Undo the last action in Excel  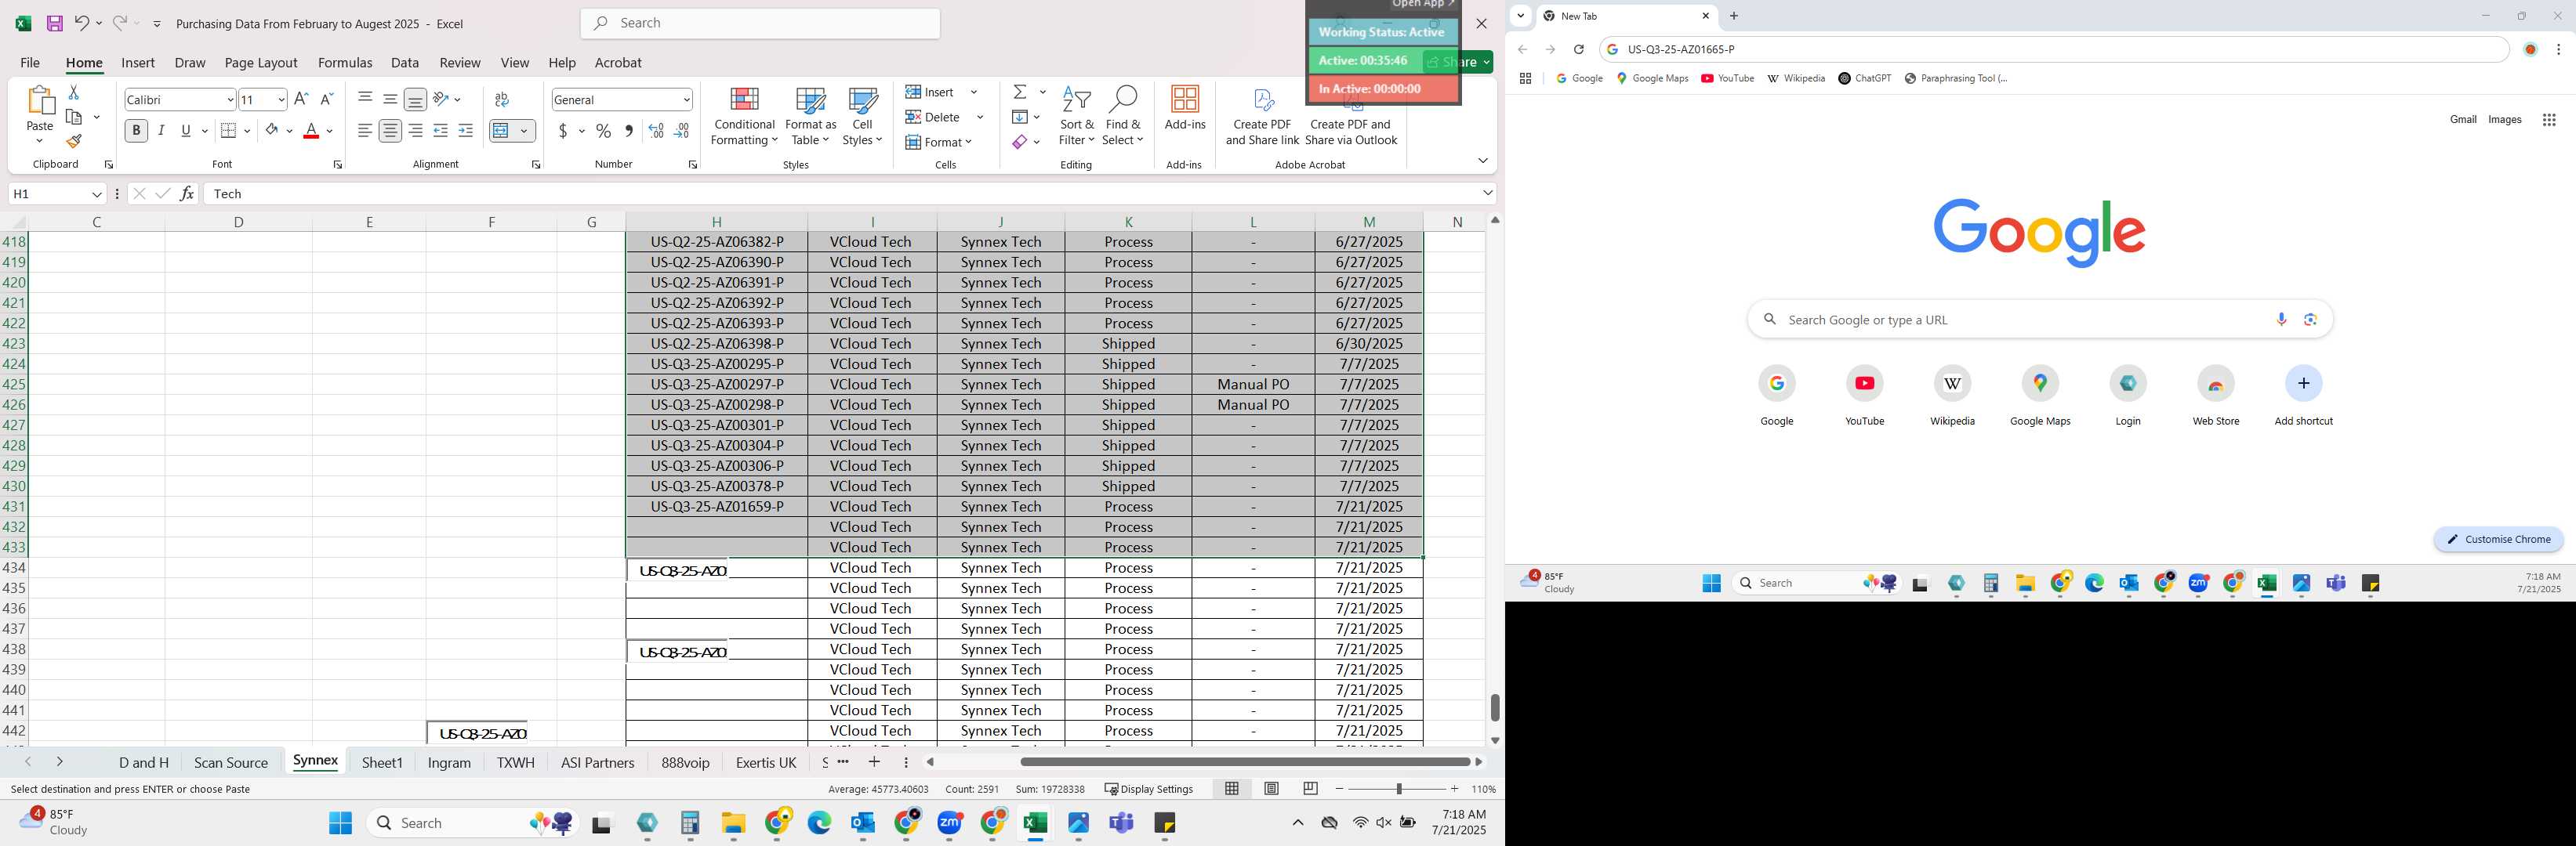82,23
